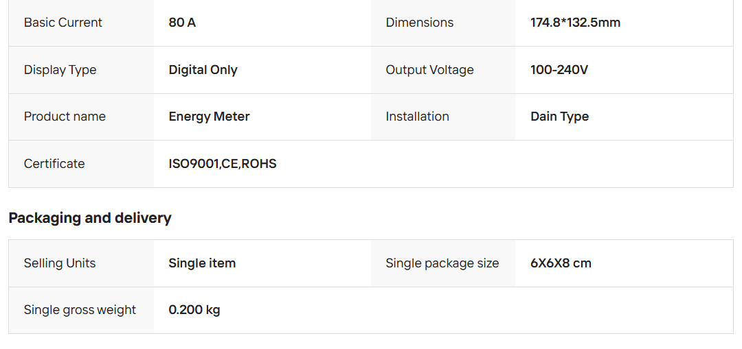Select the Digital Only value
Screen dimensions: 742x349
pyautogui.click(x=203, y=70)
